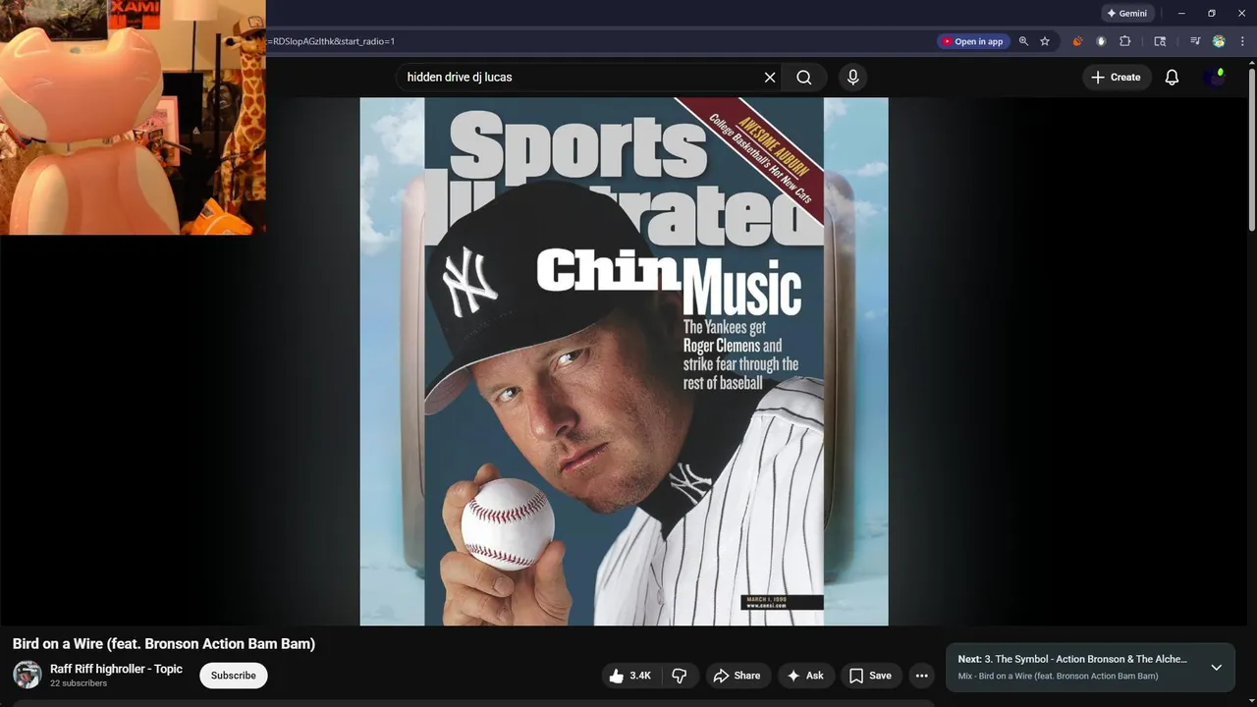The height and width of the screenshot is (707, 1257).
Task: Open the Chrome profile avatar
Action: pyautogui.click(x=1219, y=41)
